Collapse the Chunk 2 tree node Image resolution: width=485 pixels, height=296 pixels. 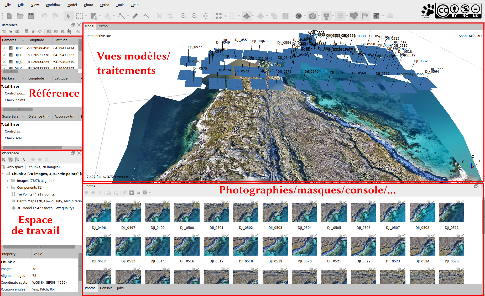click(3, 174)
